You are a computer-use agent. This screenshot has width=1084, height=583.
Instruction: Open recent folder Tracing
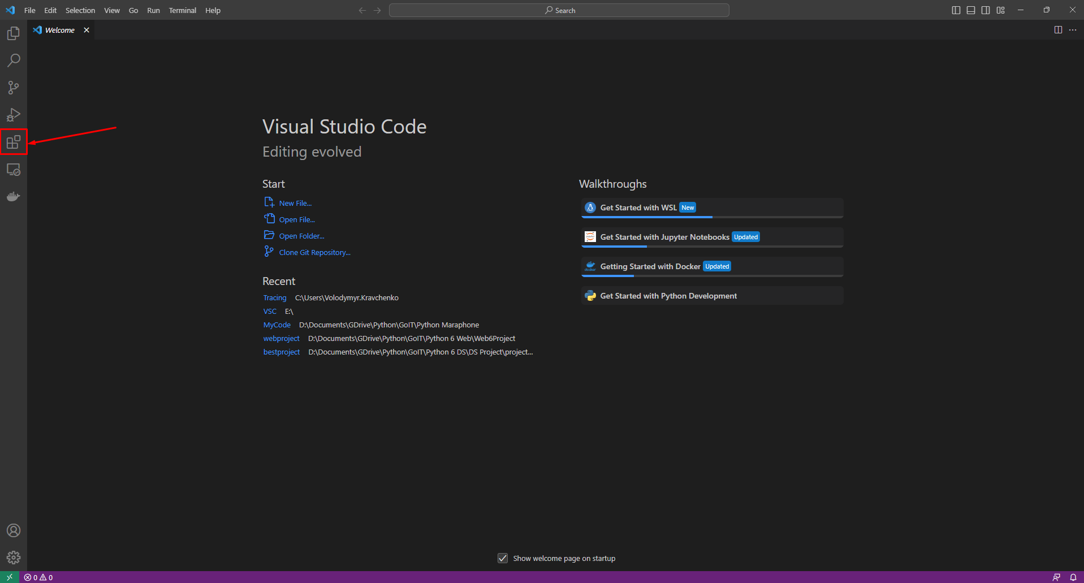click(x=275, y=298)
